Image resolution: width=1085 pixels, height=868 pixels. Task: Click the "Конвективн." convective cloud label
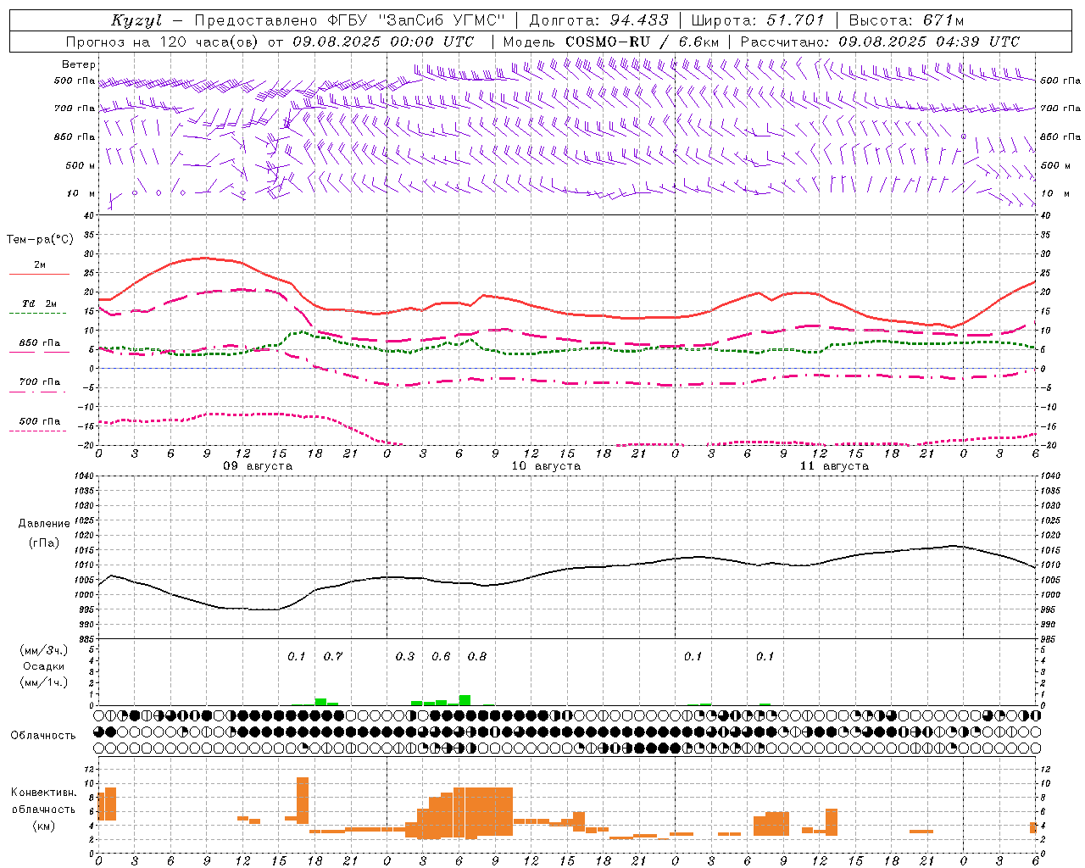[x=44, y=793]
